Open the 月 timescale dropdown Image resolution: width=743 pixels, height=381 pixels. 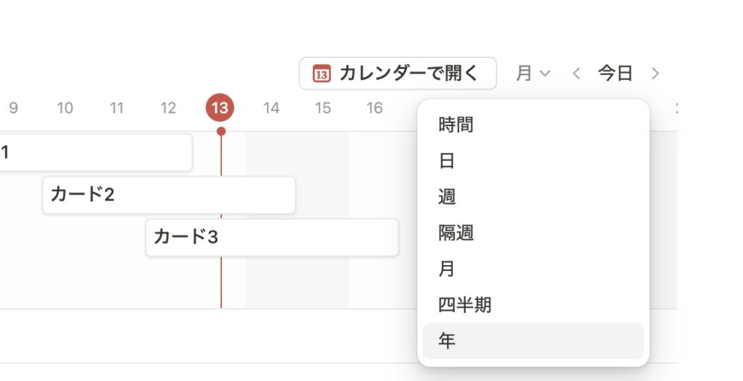[x=533, y=73]
